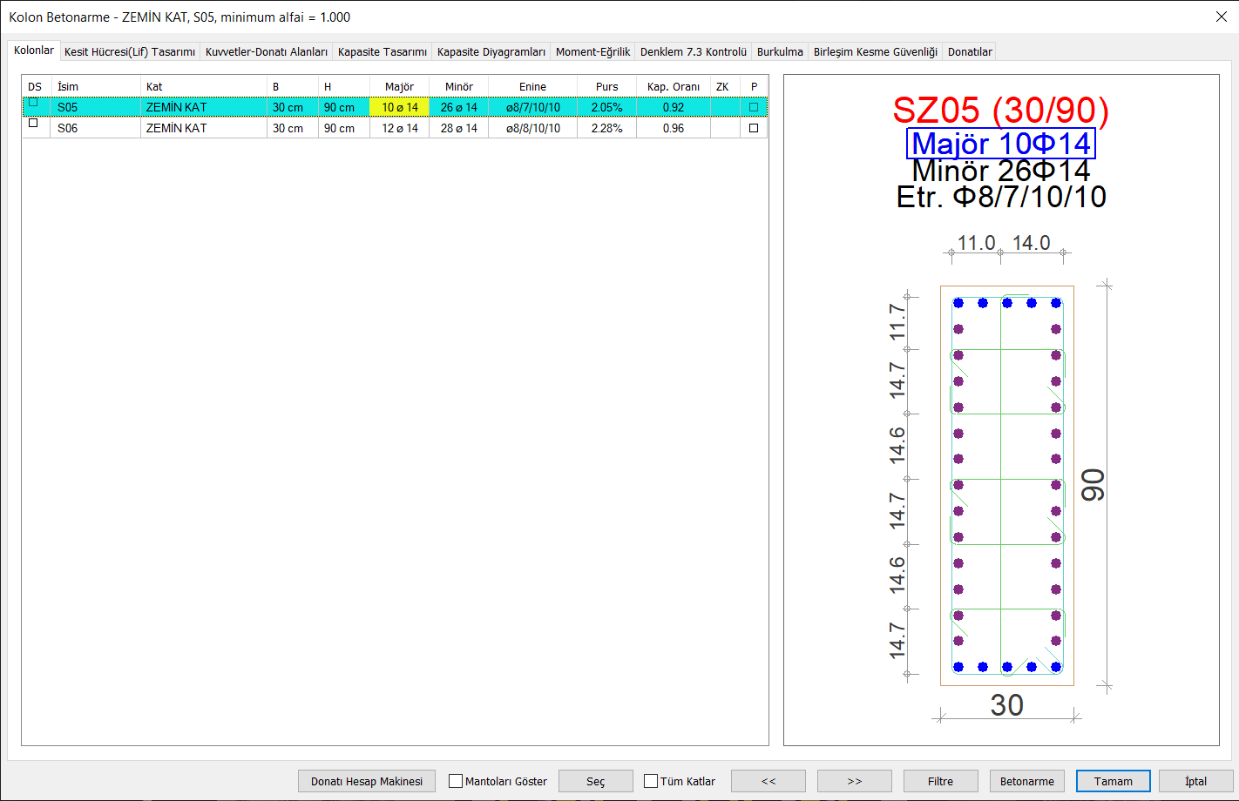
Task: Click Donatı Hesap Makinesi button
Action: (367, 781)
